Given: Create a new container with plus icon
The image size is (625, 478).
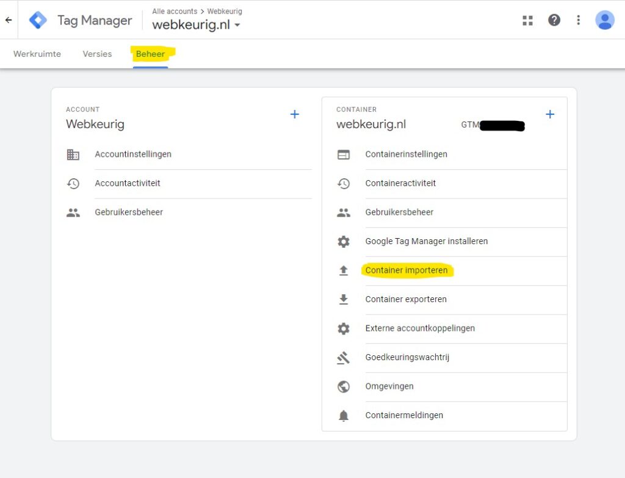Looking at the screenshot, I should tap(550, 114).
